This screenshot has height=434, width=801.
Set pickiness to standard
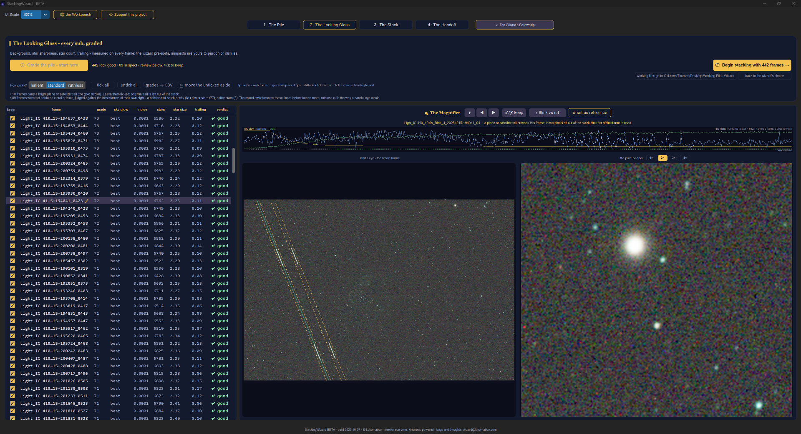[x=56, y=85]
